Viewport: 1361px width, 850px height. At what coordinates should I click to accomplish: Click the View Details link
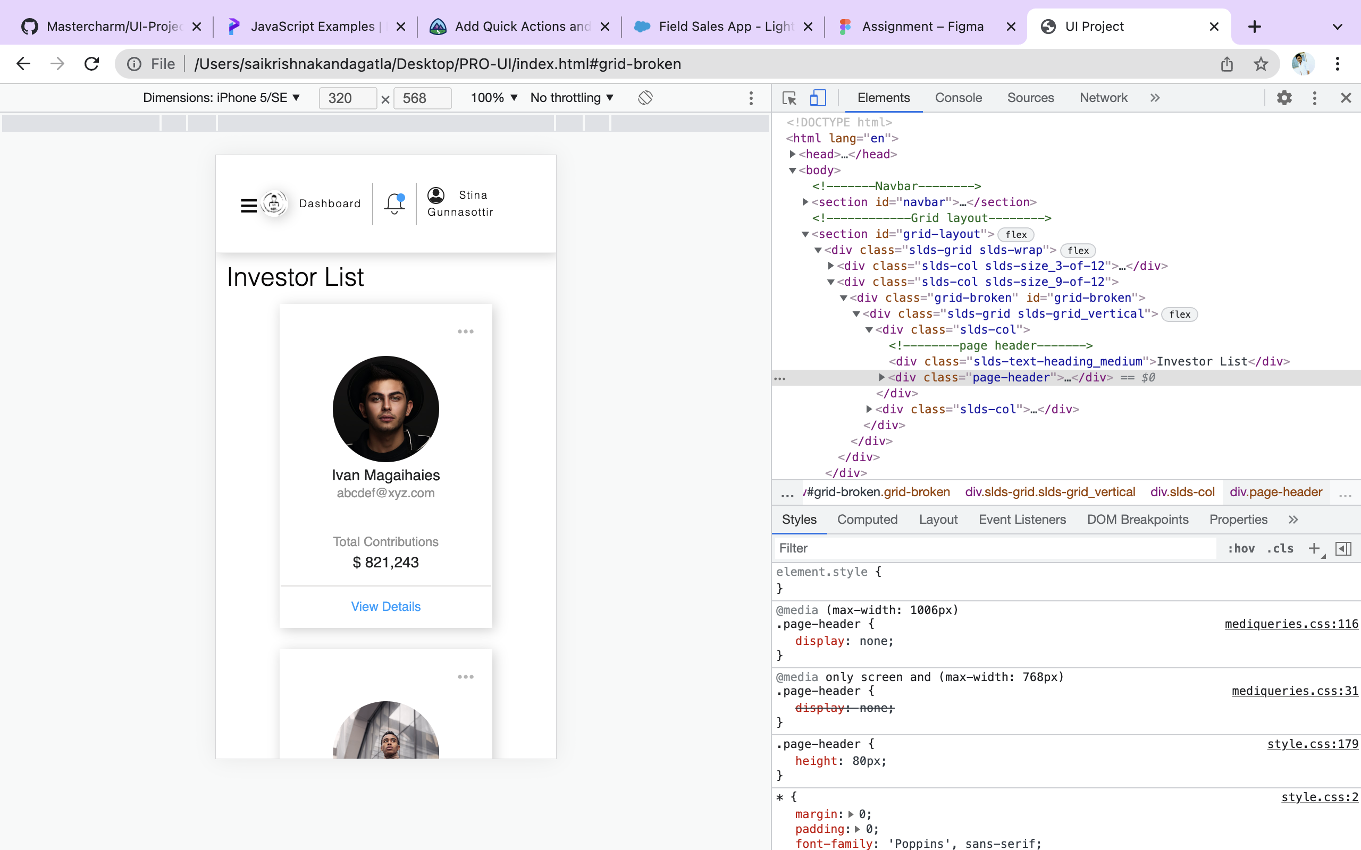385,606
